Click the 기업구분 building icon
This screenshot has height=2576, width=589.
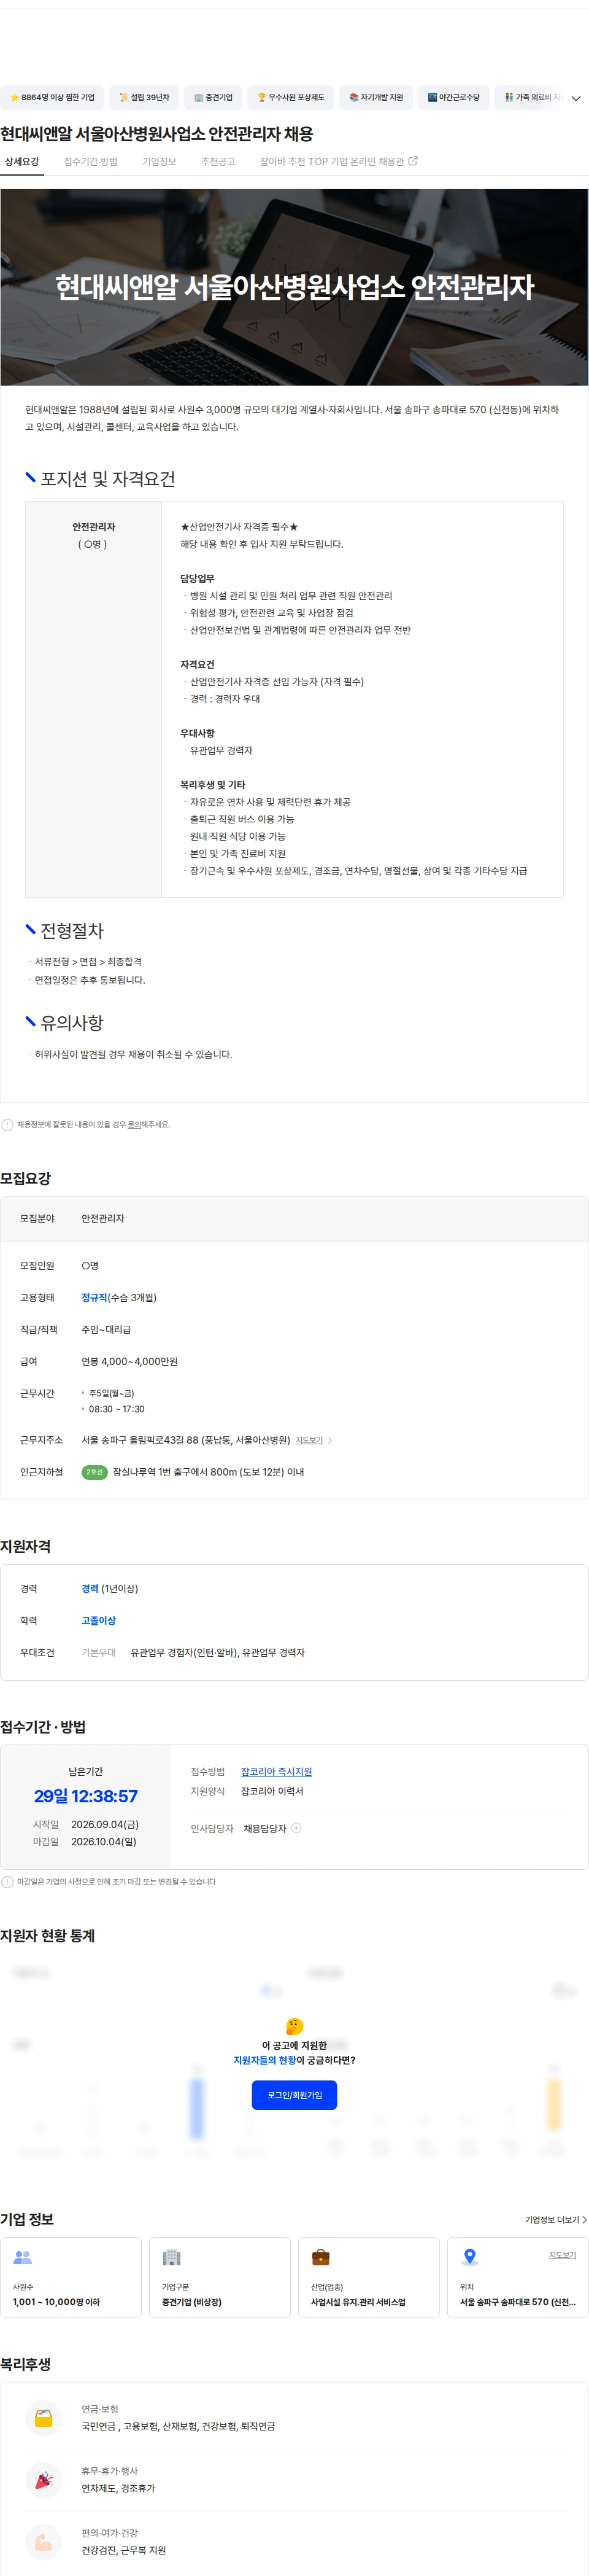172,2257
